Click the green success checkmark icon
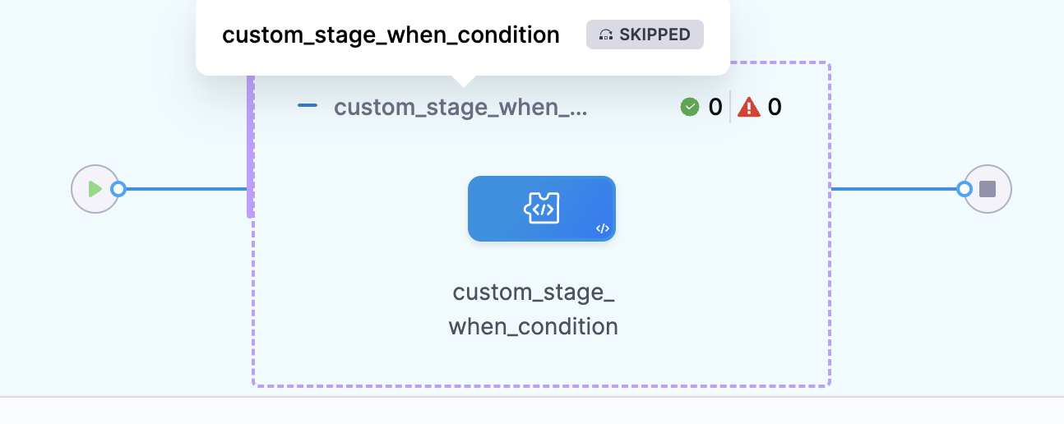The image size is (1064, 424). click(690, 107)
